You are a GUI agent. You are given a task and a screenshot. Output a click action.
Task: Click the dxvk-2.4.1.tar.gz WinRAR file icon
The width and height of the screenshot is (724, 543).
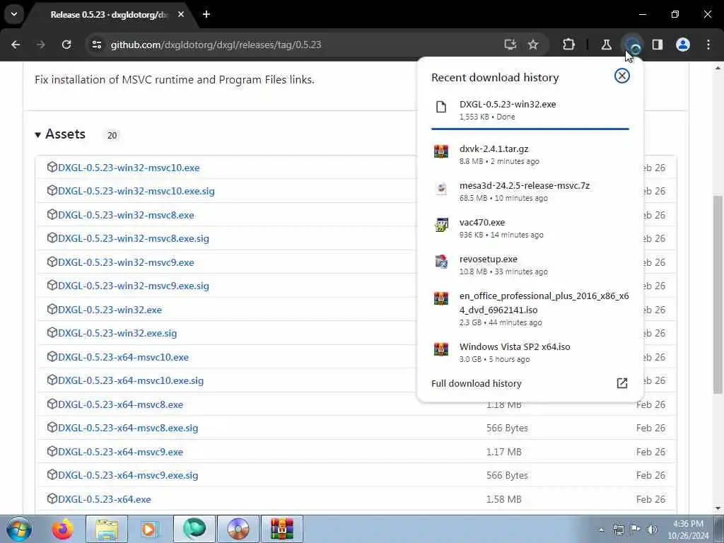coord(441,151)
